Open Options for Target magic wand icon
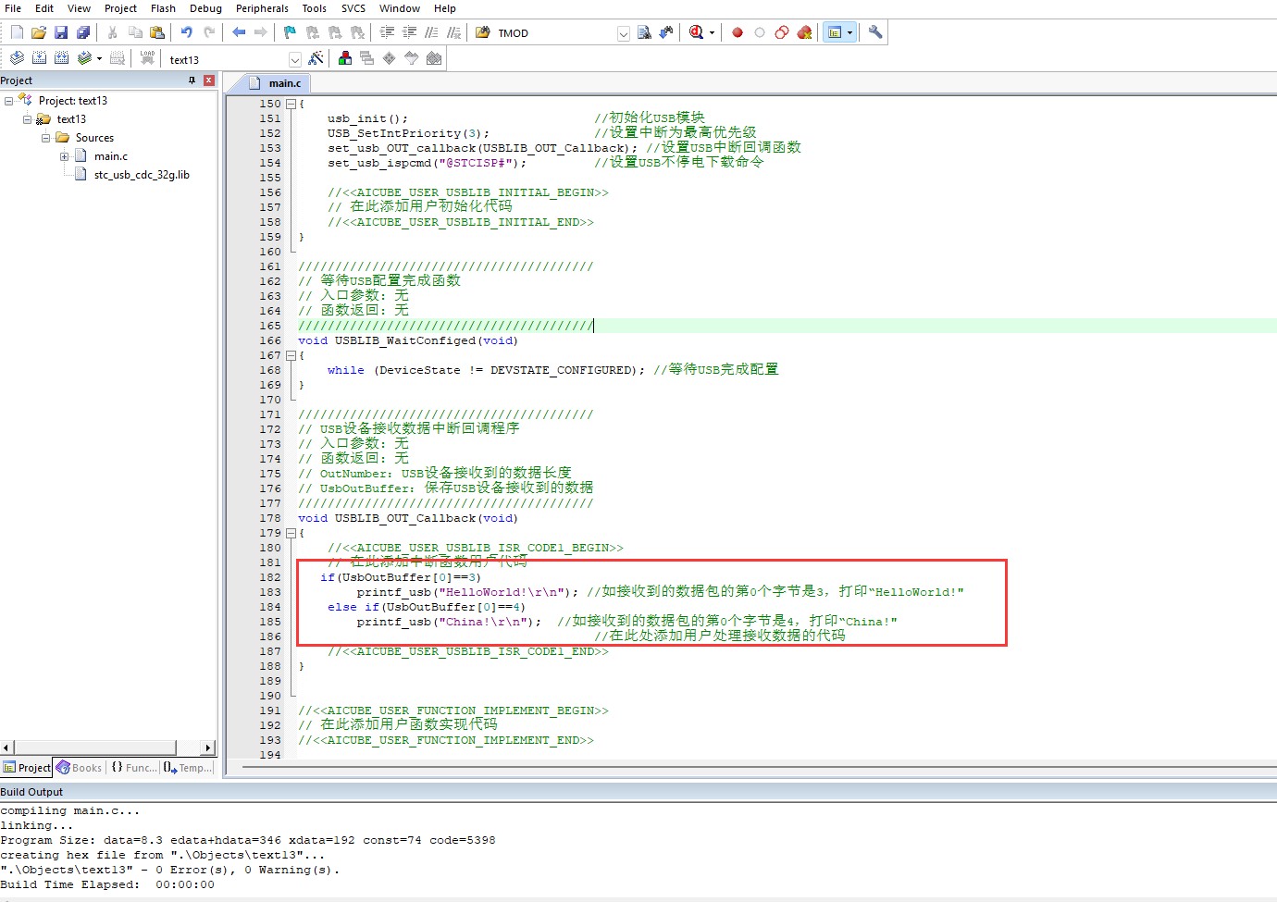1277x902 pixels. tap(316, 58)
